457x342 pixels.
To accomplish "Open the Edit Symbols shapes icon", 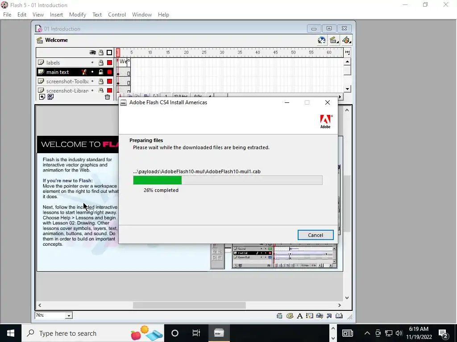I will click(x=346, y=40).
